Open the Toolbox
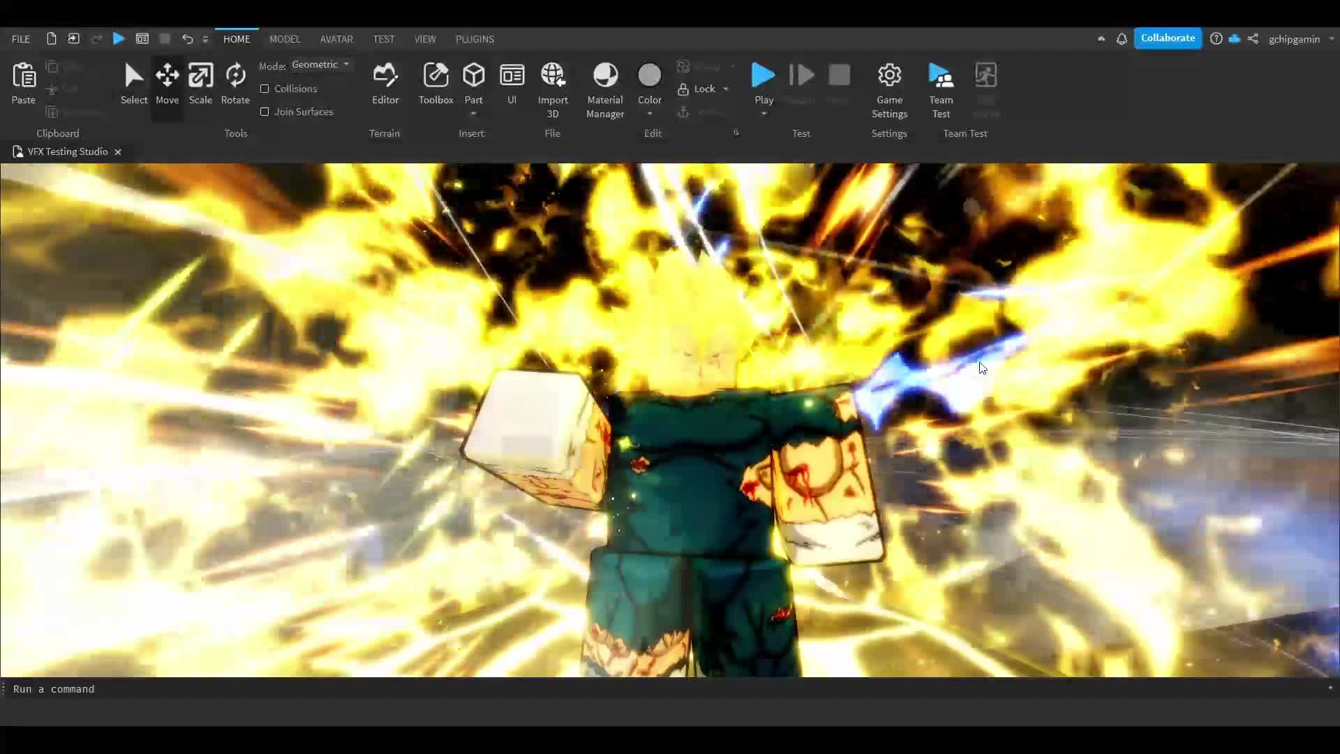The image size is (1340, 754). (435, 84)
